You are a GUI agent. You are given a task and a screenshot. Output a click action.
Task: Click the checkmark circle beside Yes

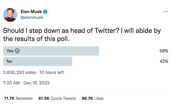point(17,51)
